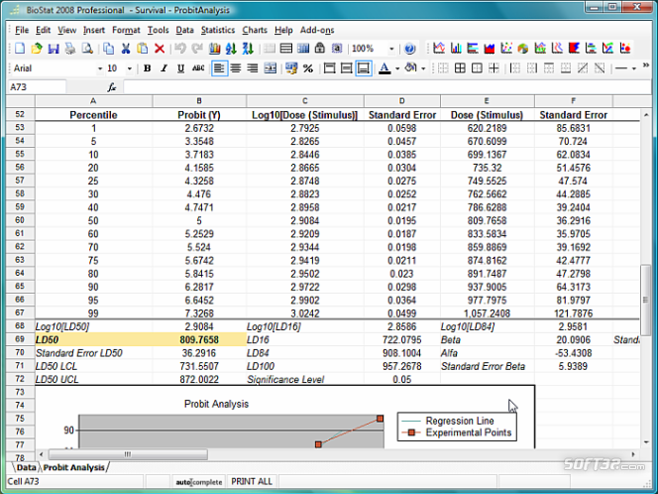This screenshot has height=494, width=658.
Task: Open print preview via magnifier page icon
Action: click(x=87, y=49)
